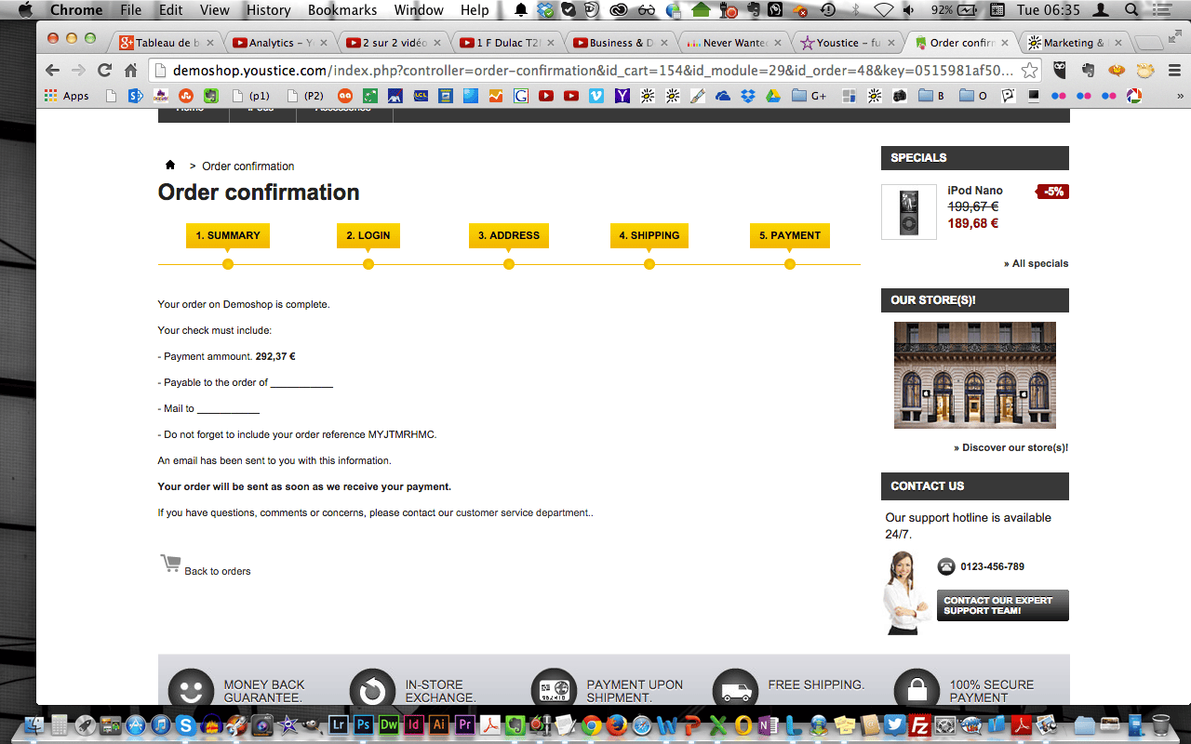Click Contact Our Expert Support Team button
The height and width of the screenshot is (744, 1191).
click(x=1003, y=605)
